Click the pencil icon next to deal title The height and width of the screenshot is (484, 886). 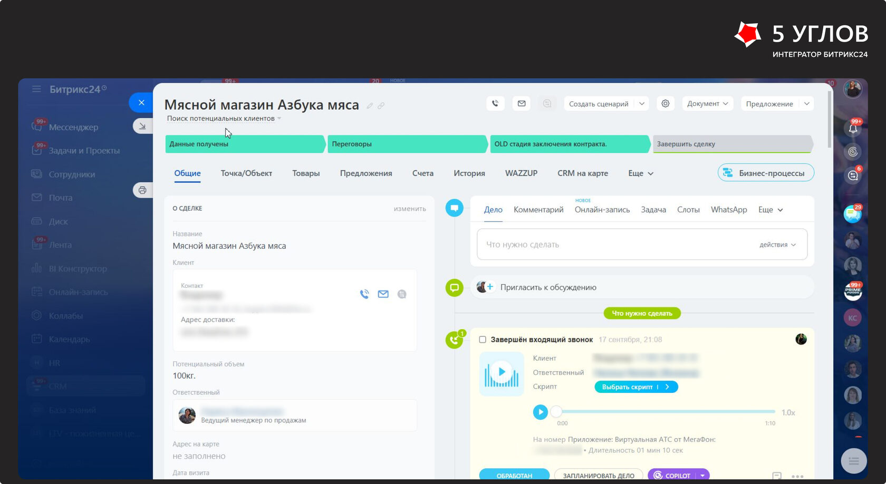[370, 106]
